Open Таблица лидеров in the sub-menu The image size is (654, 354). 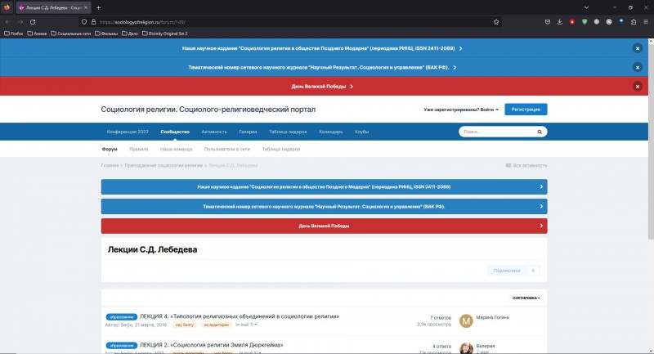click(280, 149)
